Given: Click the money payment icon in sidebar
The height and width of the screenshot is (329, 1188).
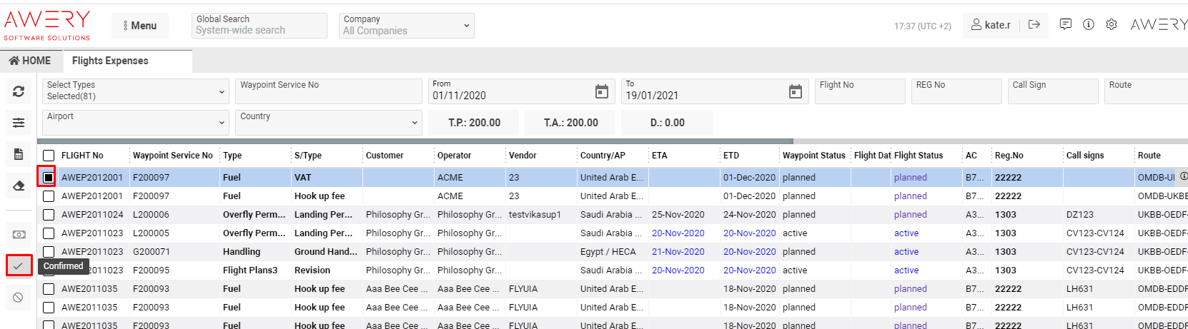Looking at the screenshot, I should pos(19,234).
